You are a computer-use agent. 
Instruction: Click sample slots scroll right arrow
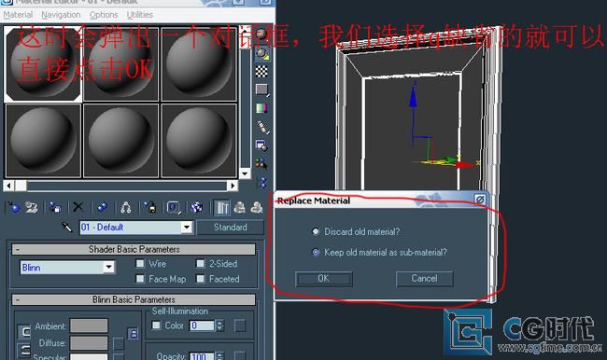(x=233, y=186)
